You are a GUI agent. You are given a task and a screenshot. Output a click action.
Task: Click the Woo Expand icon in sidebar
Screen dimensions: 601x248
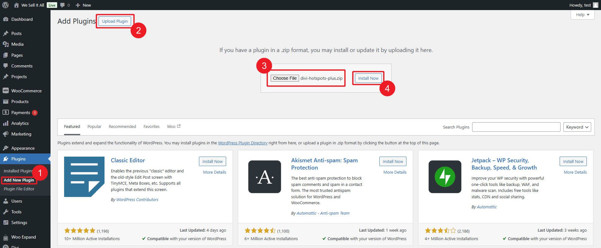(x=6, y=237)
